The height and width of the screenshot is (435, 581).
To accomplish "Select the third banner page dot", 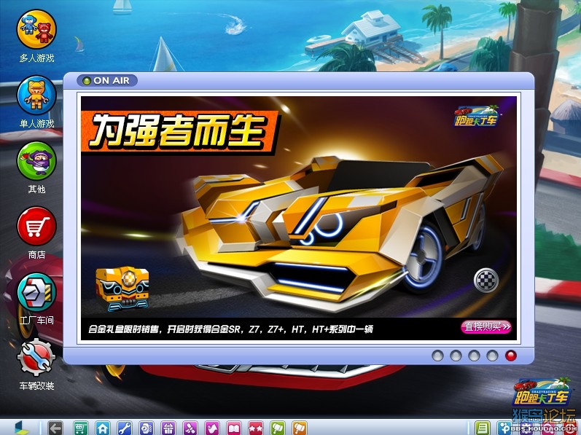I will click(474, 356).
